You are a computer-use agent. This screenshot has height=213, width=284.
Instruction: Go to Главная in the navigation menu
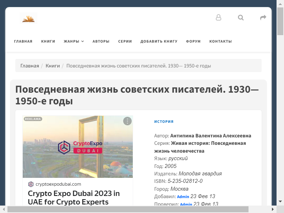[x=23, y=41]
